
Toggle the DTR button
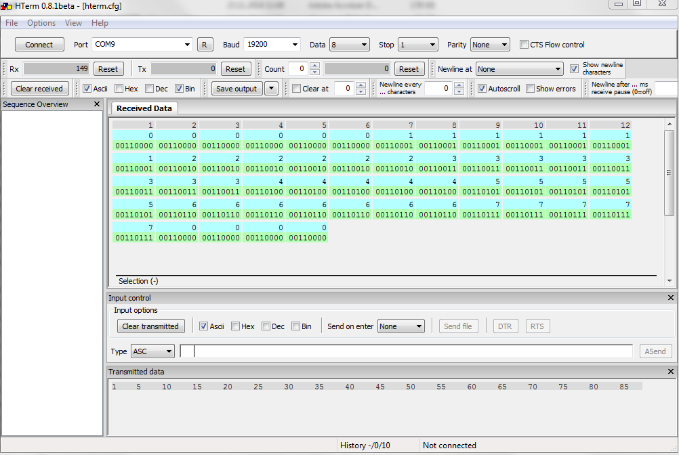pyautogui.click(x=505, y=326)
